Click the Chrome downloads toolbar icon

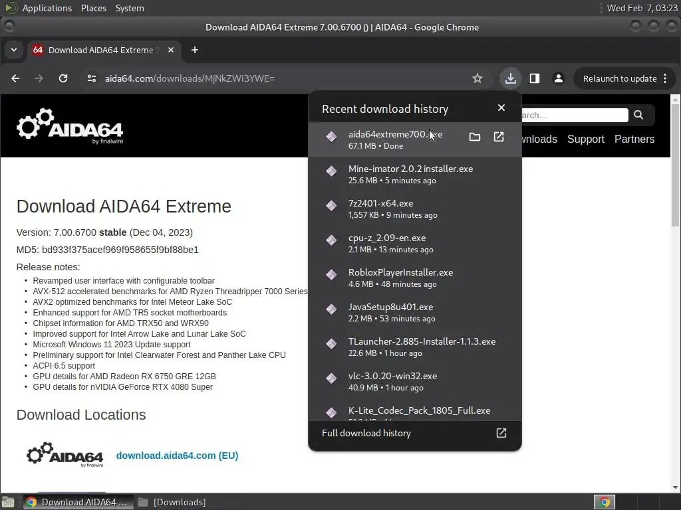pos(510,78)
